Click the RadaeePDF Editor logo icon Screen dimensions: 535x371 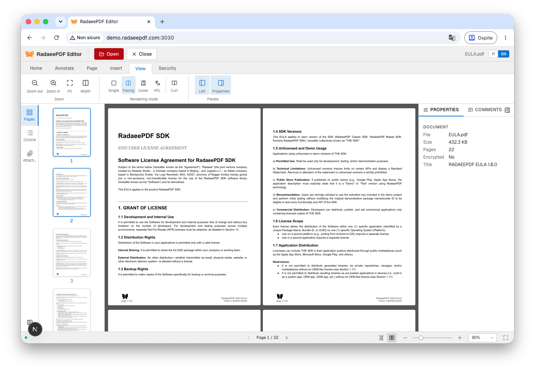coord(30,54)
